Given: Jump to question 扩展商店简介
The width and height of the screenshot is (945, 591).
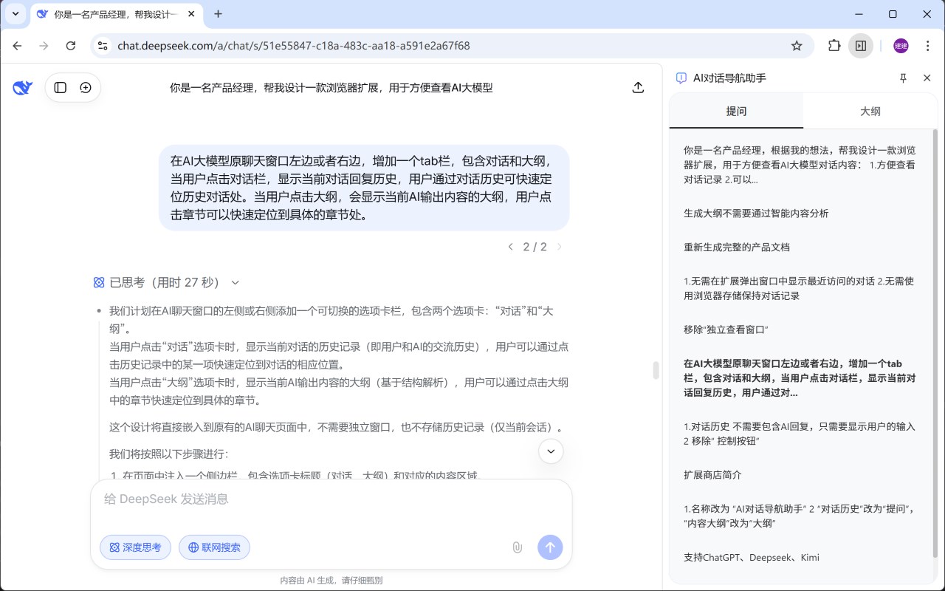Looking at the screenshot, I should pos(712,475).
